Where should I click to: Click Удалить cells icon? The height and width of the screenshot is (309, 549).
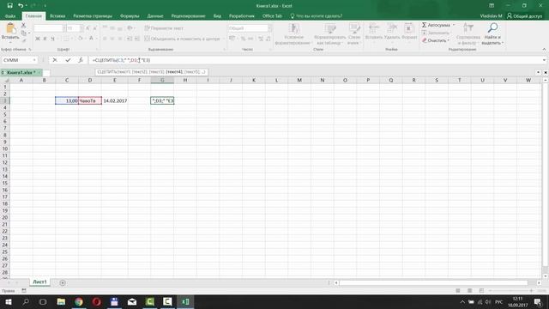[x=392, y=31]
